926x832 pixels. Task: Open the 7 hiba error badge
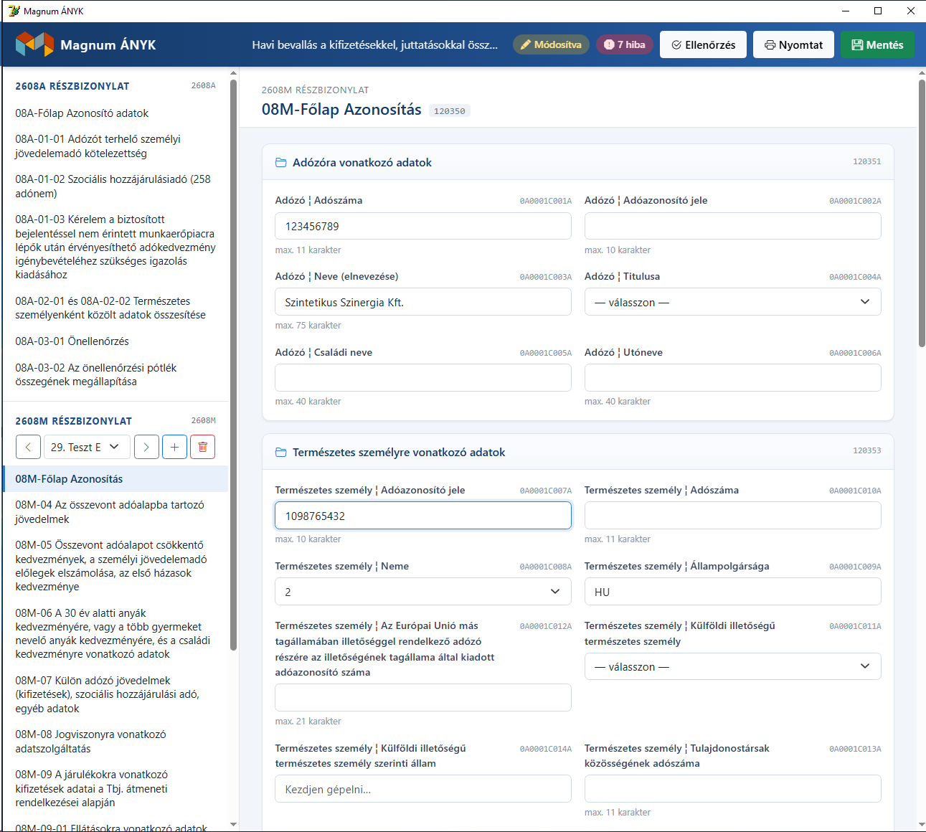click(x=624, y=44)
